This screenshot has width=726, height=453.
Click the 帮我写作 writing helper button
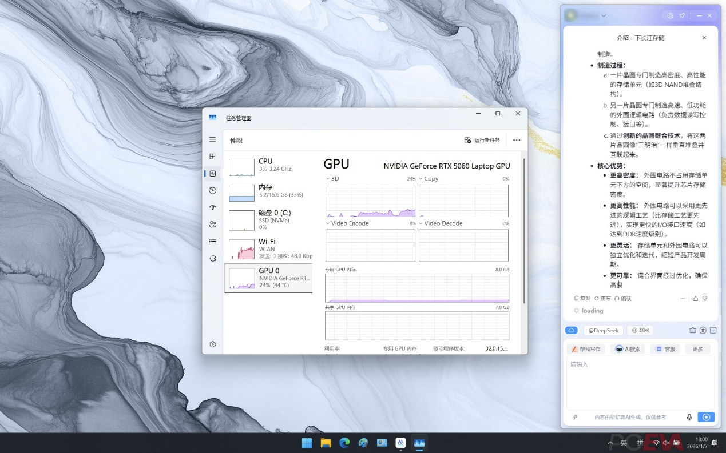click(585, 349)
